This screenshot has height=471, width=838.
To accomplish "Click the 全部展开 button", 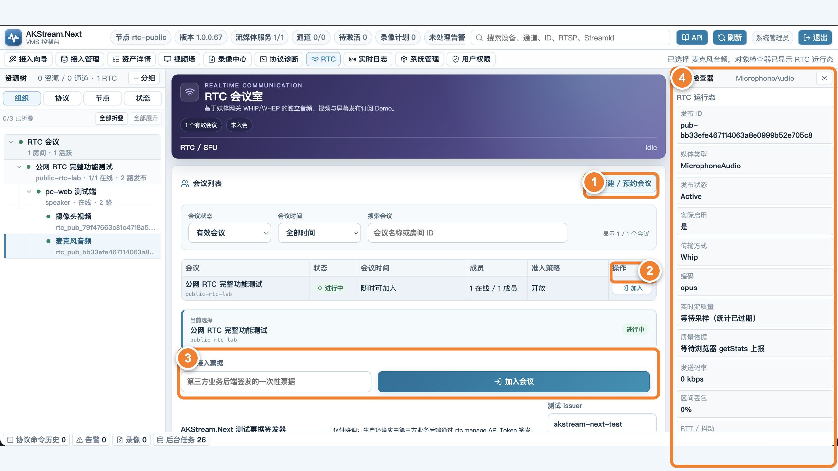I will [146, 118].
